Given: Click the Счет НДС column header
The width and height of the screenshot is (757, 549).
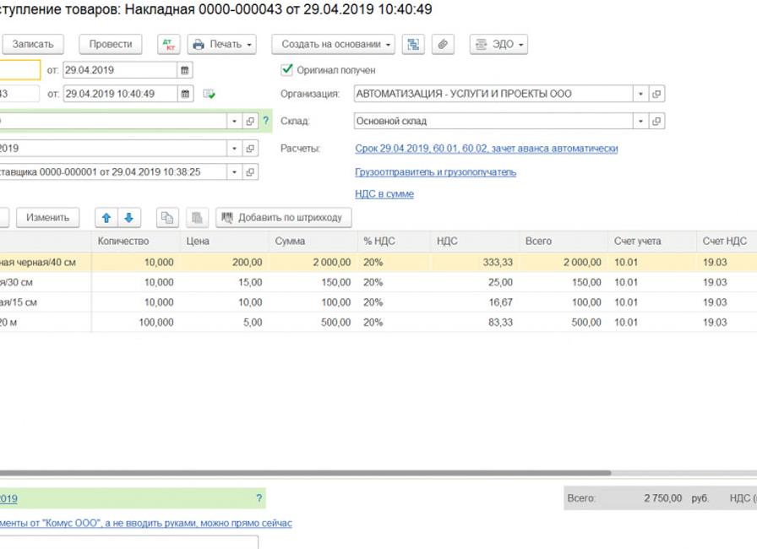Looking at the screenshot, I should pos(727,242).
